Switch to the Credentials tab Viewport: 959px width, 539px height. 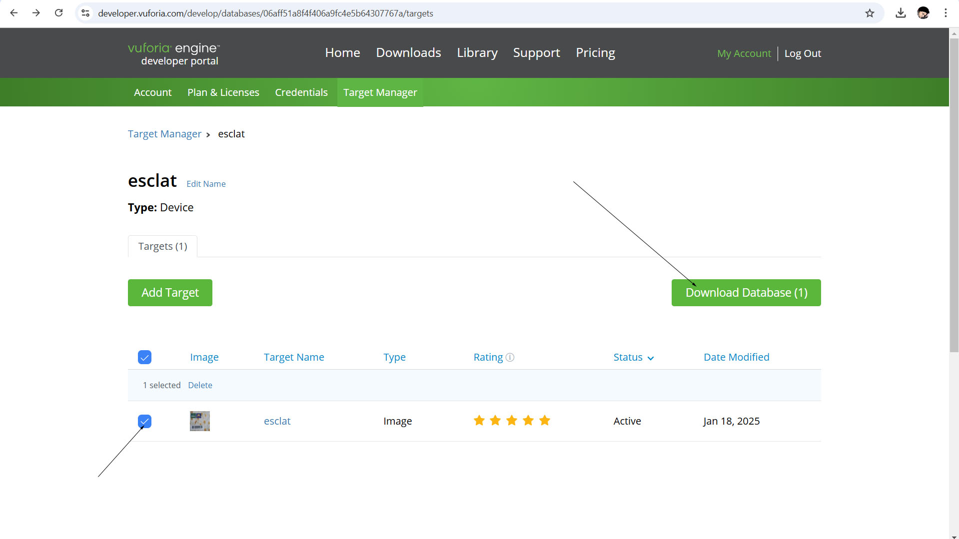point(301,92)
